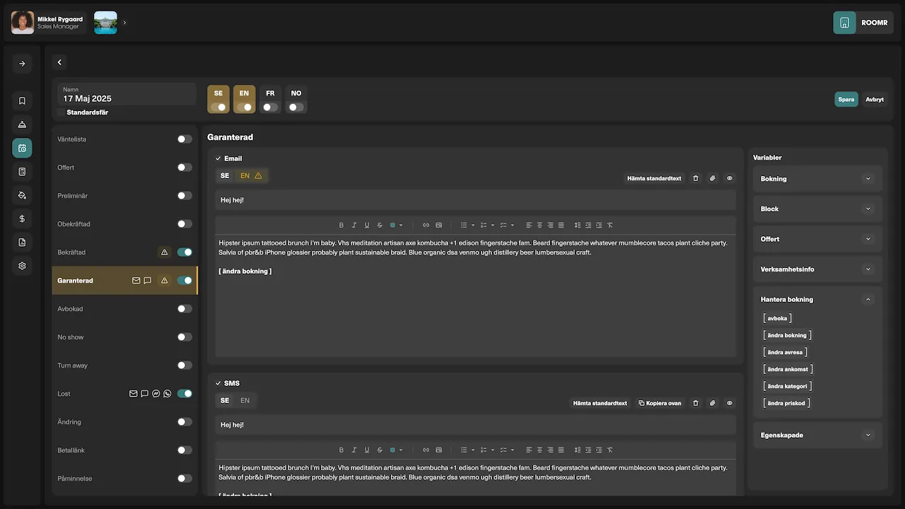Open the dollar sign pricing section
This screenshot has width=905, height=509.
[22, 219]
